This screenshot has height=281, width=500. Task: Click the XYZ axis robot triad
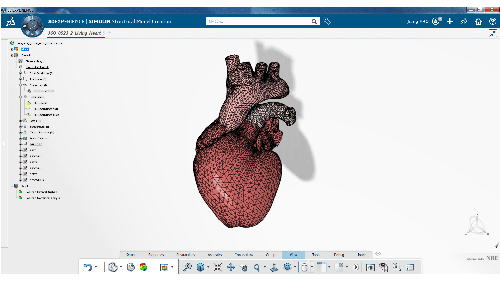(477, 225)
